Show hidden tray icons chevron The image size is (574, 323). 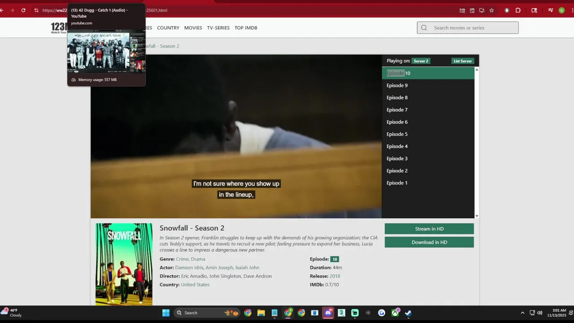click(522, 313)
